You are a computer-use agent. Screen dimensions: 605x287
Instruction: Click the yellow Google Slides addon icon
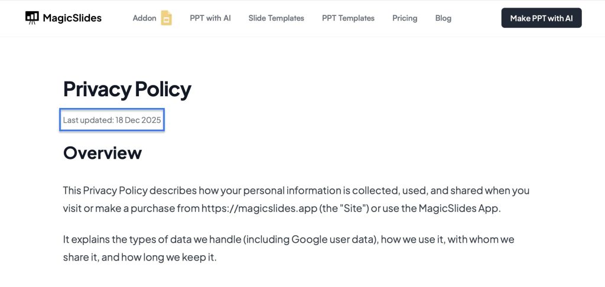(x=167, y=18)
